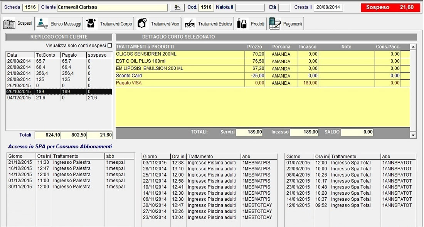
Task: Click EM LIPOSIS EMULSION 200 ML row
Action: click(262, 69)
